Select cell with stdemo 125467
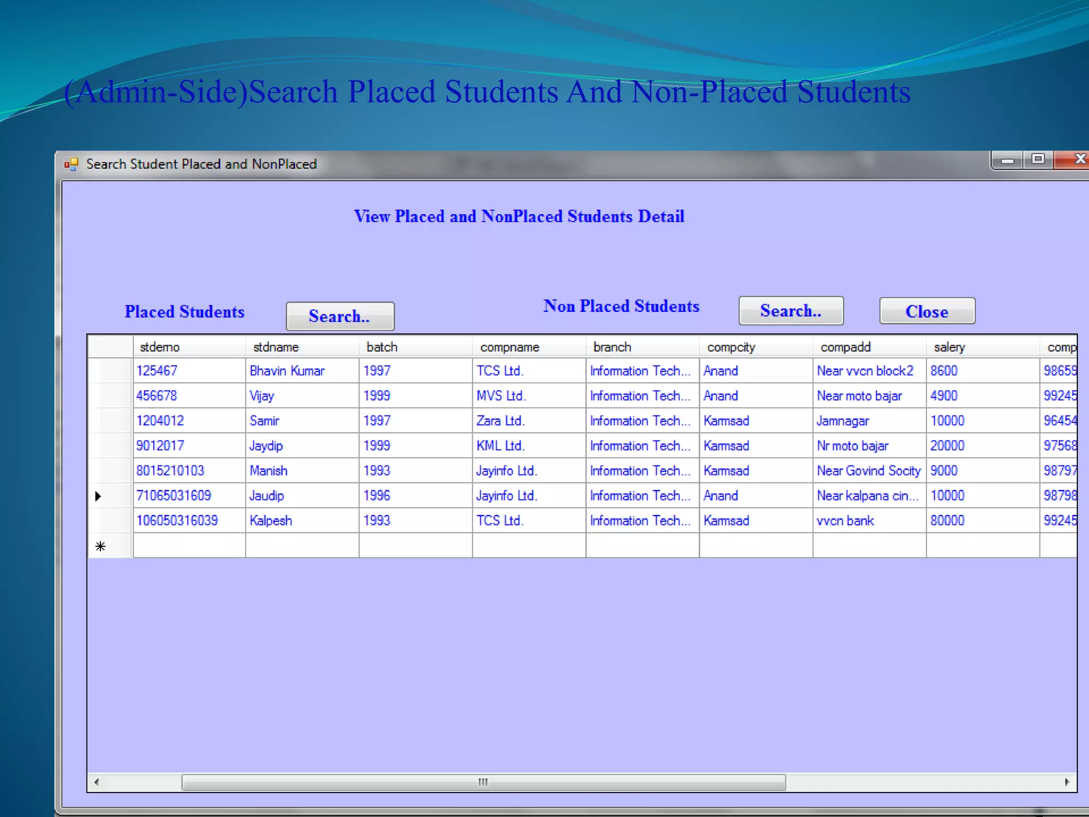Screen dimensions: 1089x817 [189, 371]
